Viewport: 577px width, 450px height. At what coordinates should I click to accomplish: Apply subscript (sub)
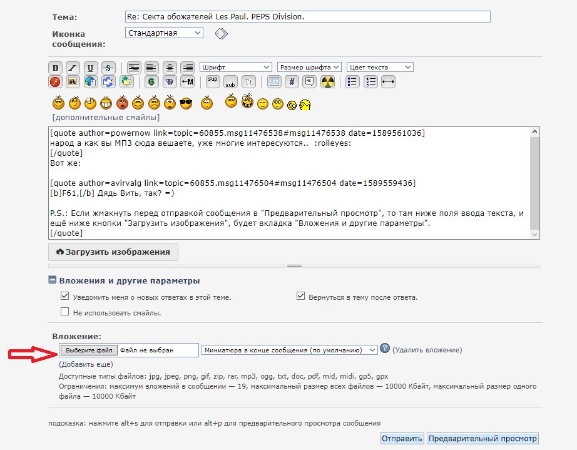click(x=231, y=82)
